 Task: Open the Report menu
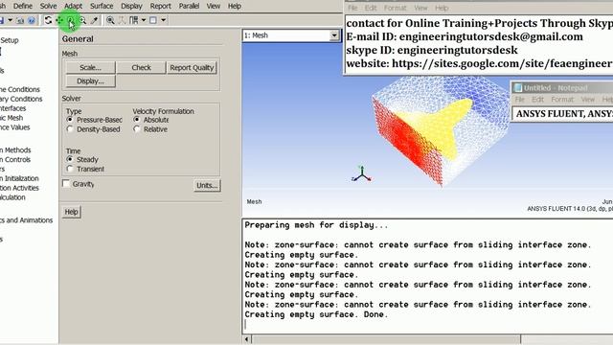161,7
